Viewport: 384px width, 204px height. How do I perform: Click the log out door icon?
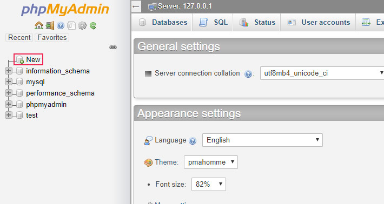50,25
